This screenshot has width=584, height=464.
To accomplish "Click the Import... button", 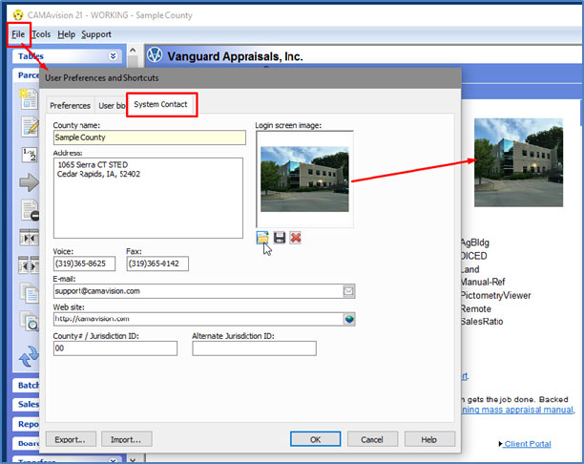I will [x=127, y=439].
